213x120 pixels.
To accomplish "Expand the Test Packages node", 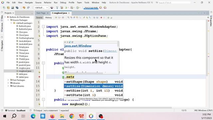I will [x=8, y=80].
